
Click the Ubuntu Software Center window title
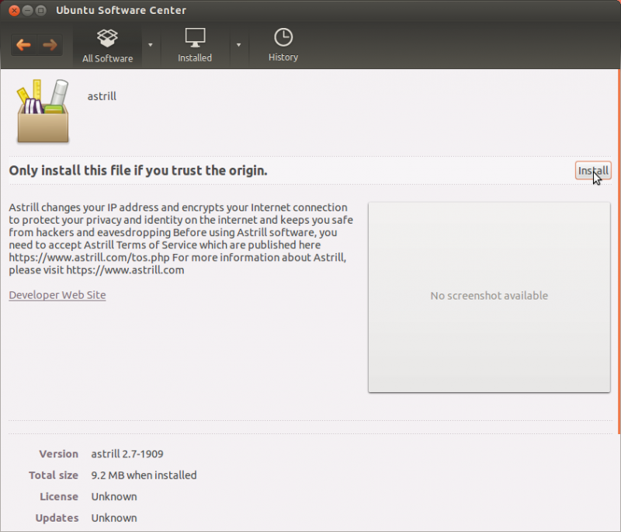121,10
